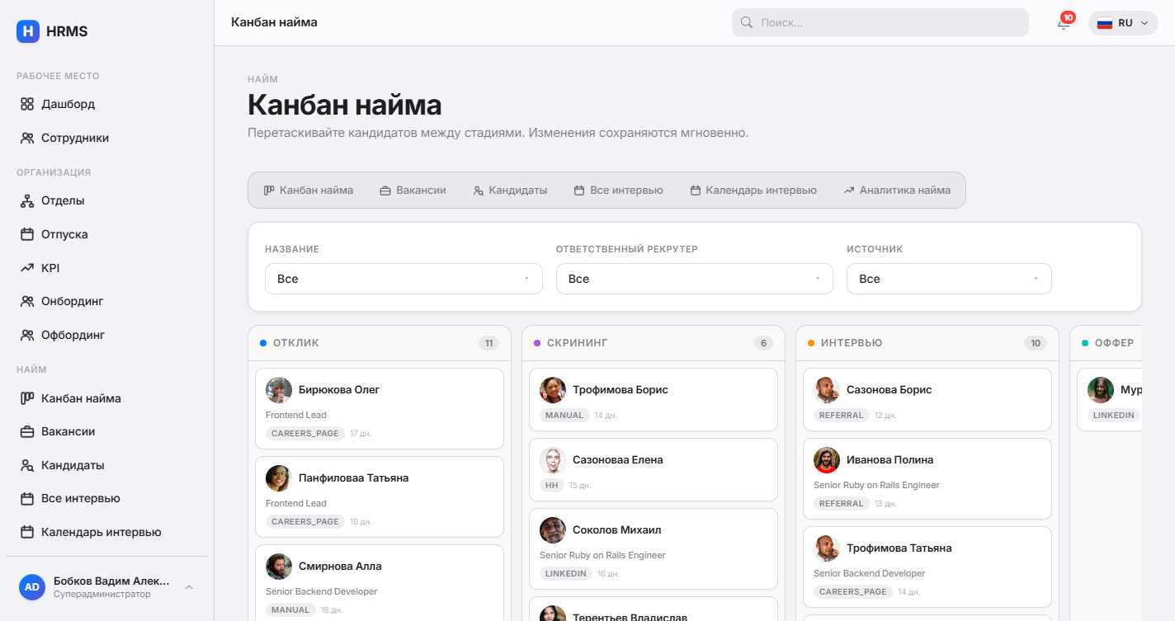Screen dimensions: 1175x621
Task: Click the Отделы hierarchy icon
Action: point(27,200)
